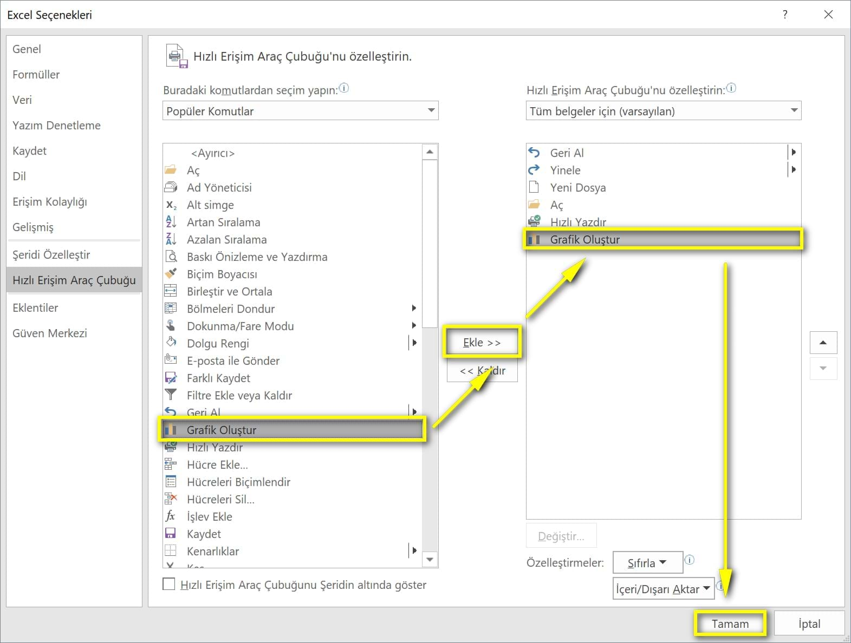Open the Gelişmiş options category
This screenshot has width=851, height=643.
pos(74,227)
